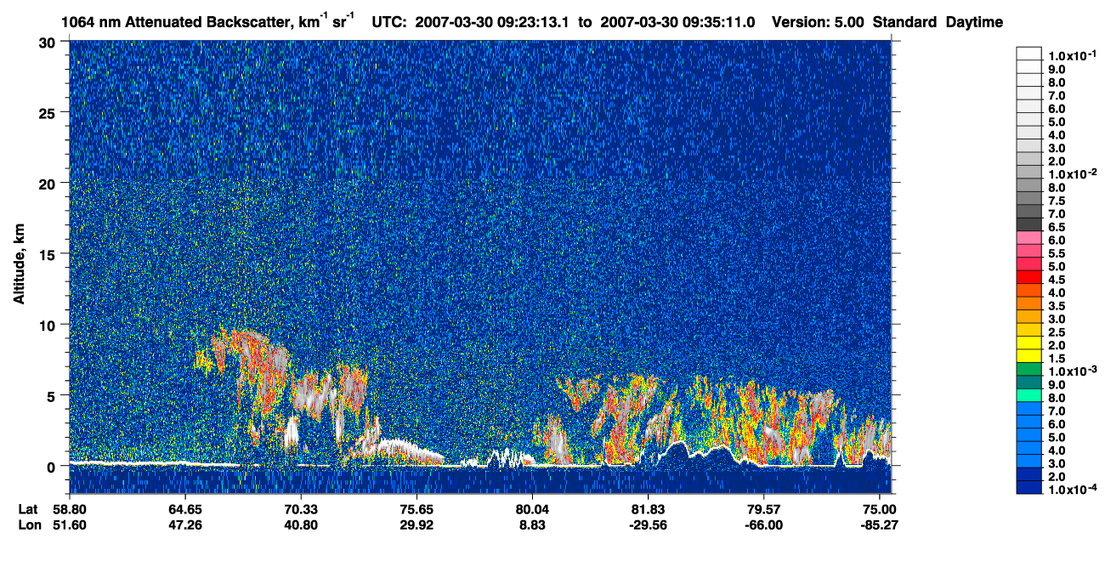Viewport: 1105px width, 567px height.
Task: Click latitude value '64.65'
Action: pos(185,509)
